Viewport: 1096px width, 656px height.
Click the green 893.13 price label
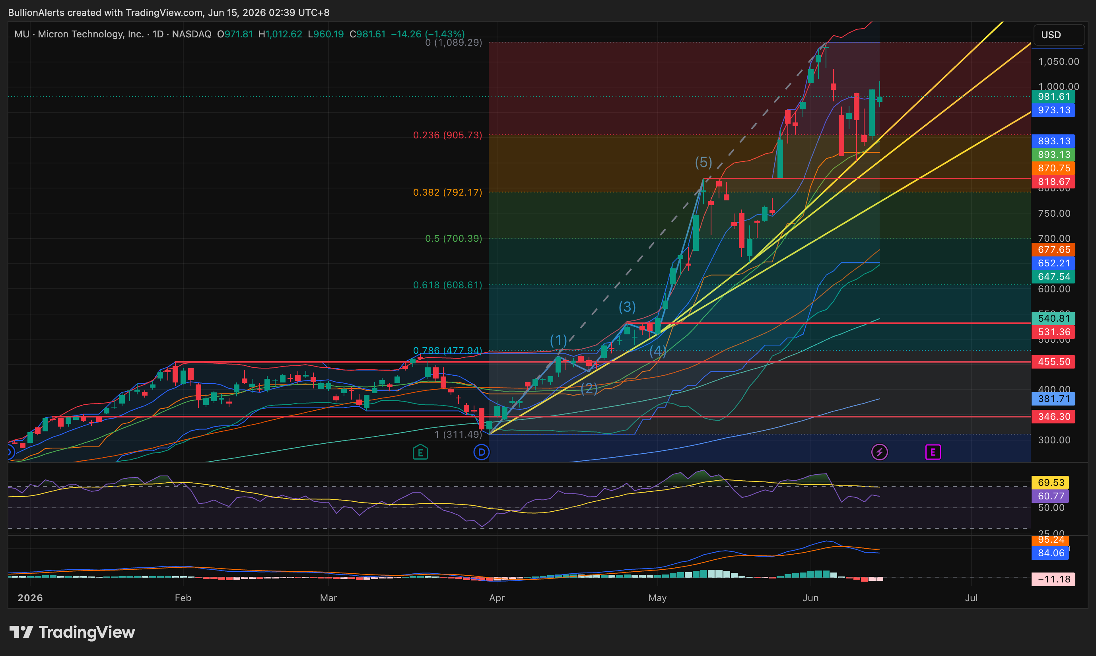[1053, 155]
